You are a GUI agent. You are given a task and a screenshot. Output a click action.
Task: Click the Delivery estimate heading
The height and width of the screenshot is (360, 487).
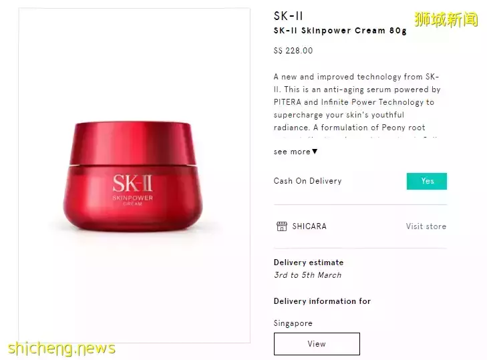(x=309, y=262)
